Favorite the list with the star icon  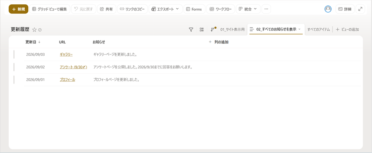35,30
